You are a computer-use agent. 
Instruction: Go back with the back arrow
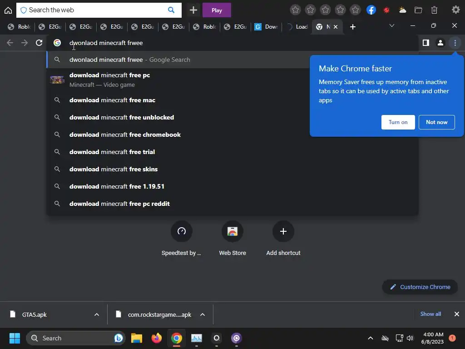10,43
